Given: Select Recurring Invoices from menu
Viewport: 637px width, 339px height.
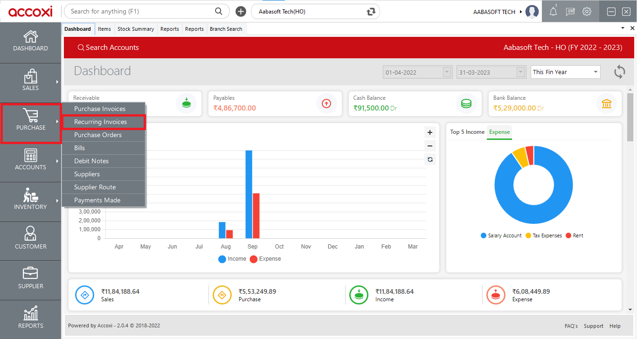Looking at the screenshot, I should [x=104, y=122].
